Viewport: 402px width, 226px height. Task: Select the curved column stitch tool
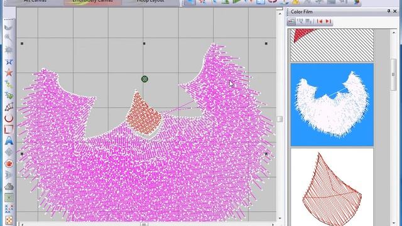click(x=9, y=107)
